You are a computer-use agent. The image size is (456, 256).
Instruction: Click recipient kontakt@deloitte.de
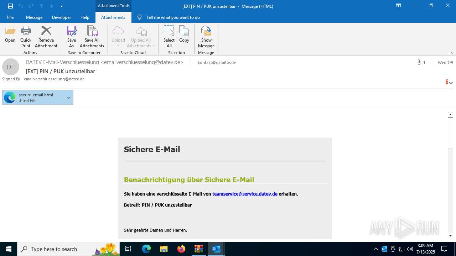click(217, 63)
